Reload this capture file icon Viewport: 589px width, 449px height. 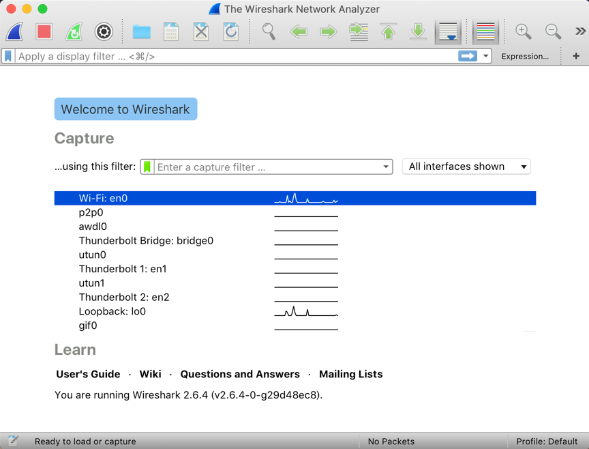click(x=230, y=31)
